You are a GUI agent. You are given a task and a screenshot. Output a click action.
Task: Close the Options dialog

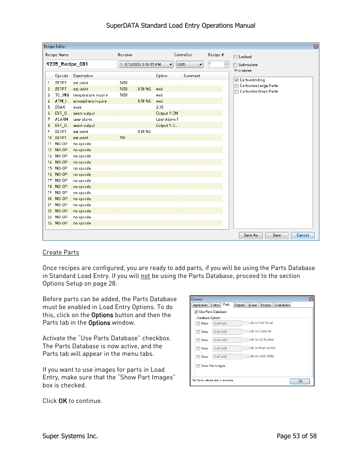(x=311, y=299)
